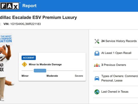Click the damage information banner above fox
This screenshot has width=138, height=104.
[x=6, y=39]
